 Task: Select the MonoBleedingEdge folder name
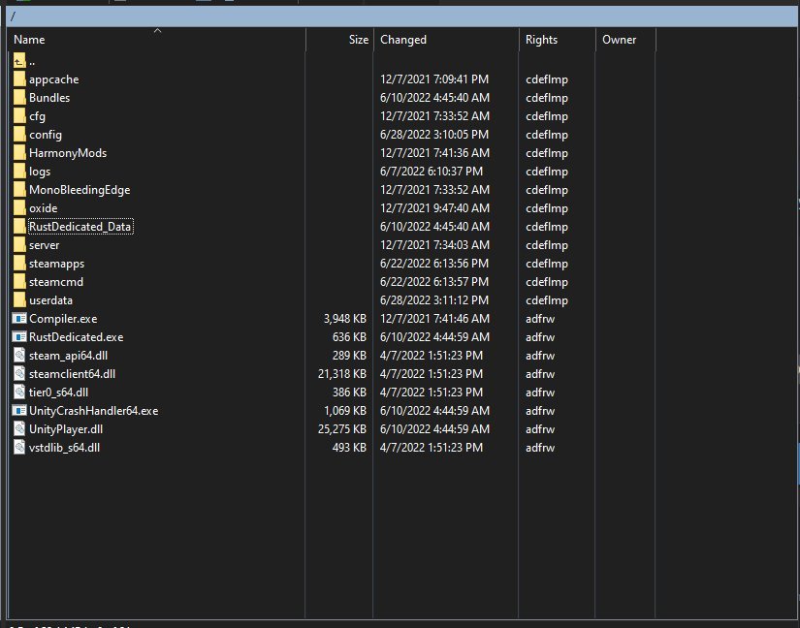tap(80, 190)
